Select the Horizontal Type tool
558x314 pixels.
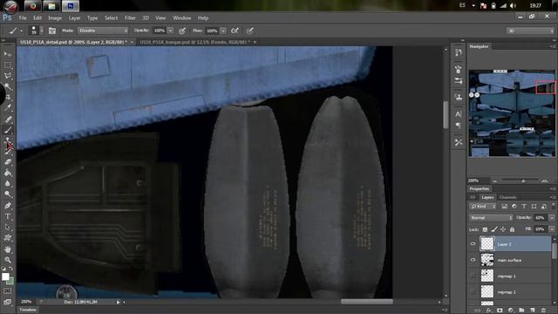coord(8,216)
